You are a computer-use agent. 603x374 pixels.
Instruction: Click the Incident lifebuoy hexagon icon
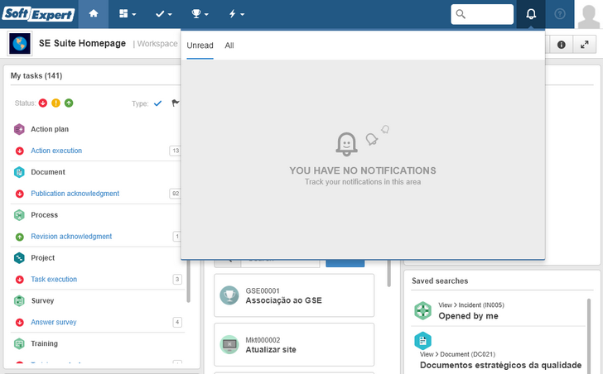point(422,310)
